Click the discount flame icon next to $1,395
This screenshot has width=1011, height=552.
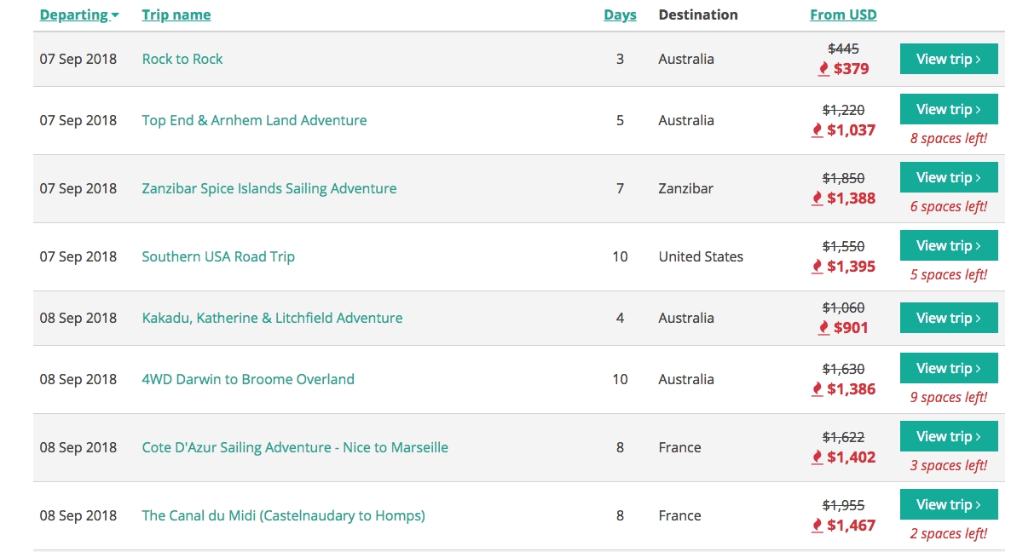[x=817, y=267]
